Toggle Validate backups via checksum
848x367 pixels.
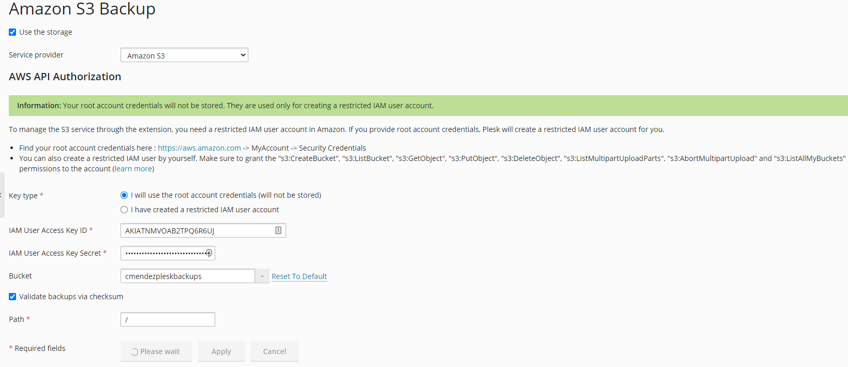(12, 297)
